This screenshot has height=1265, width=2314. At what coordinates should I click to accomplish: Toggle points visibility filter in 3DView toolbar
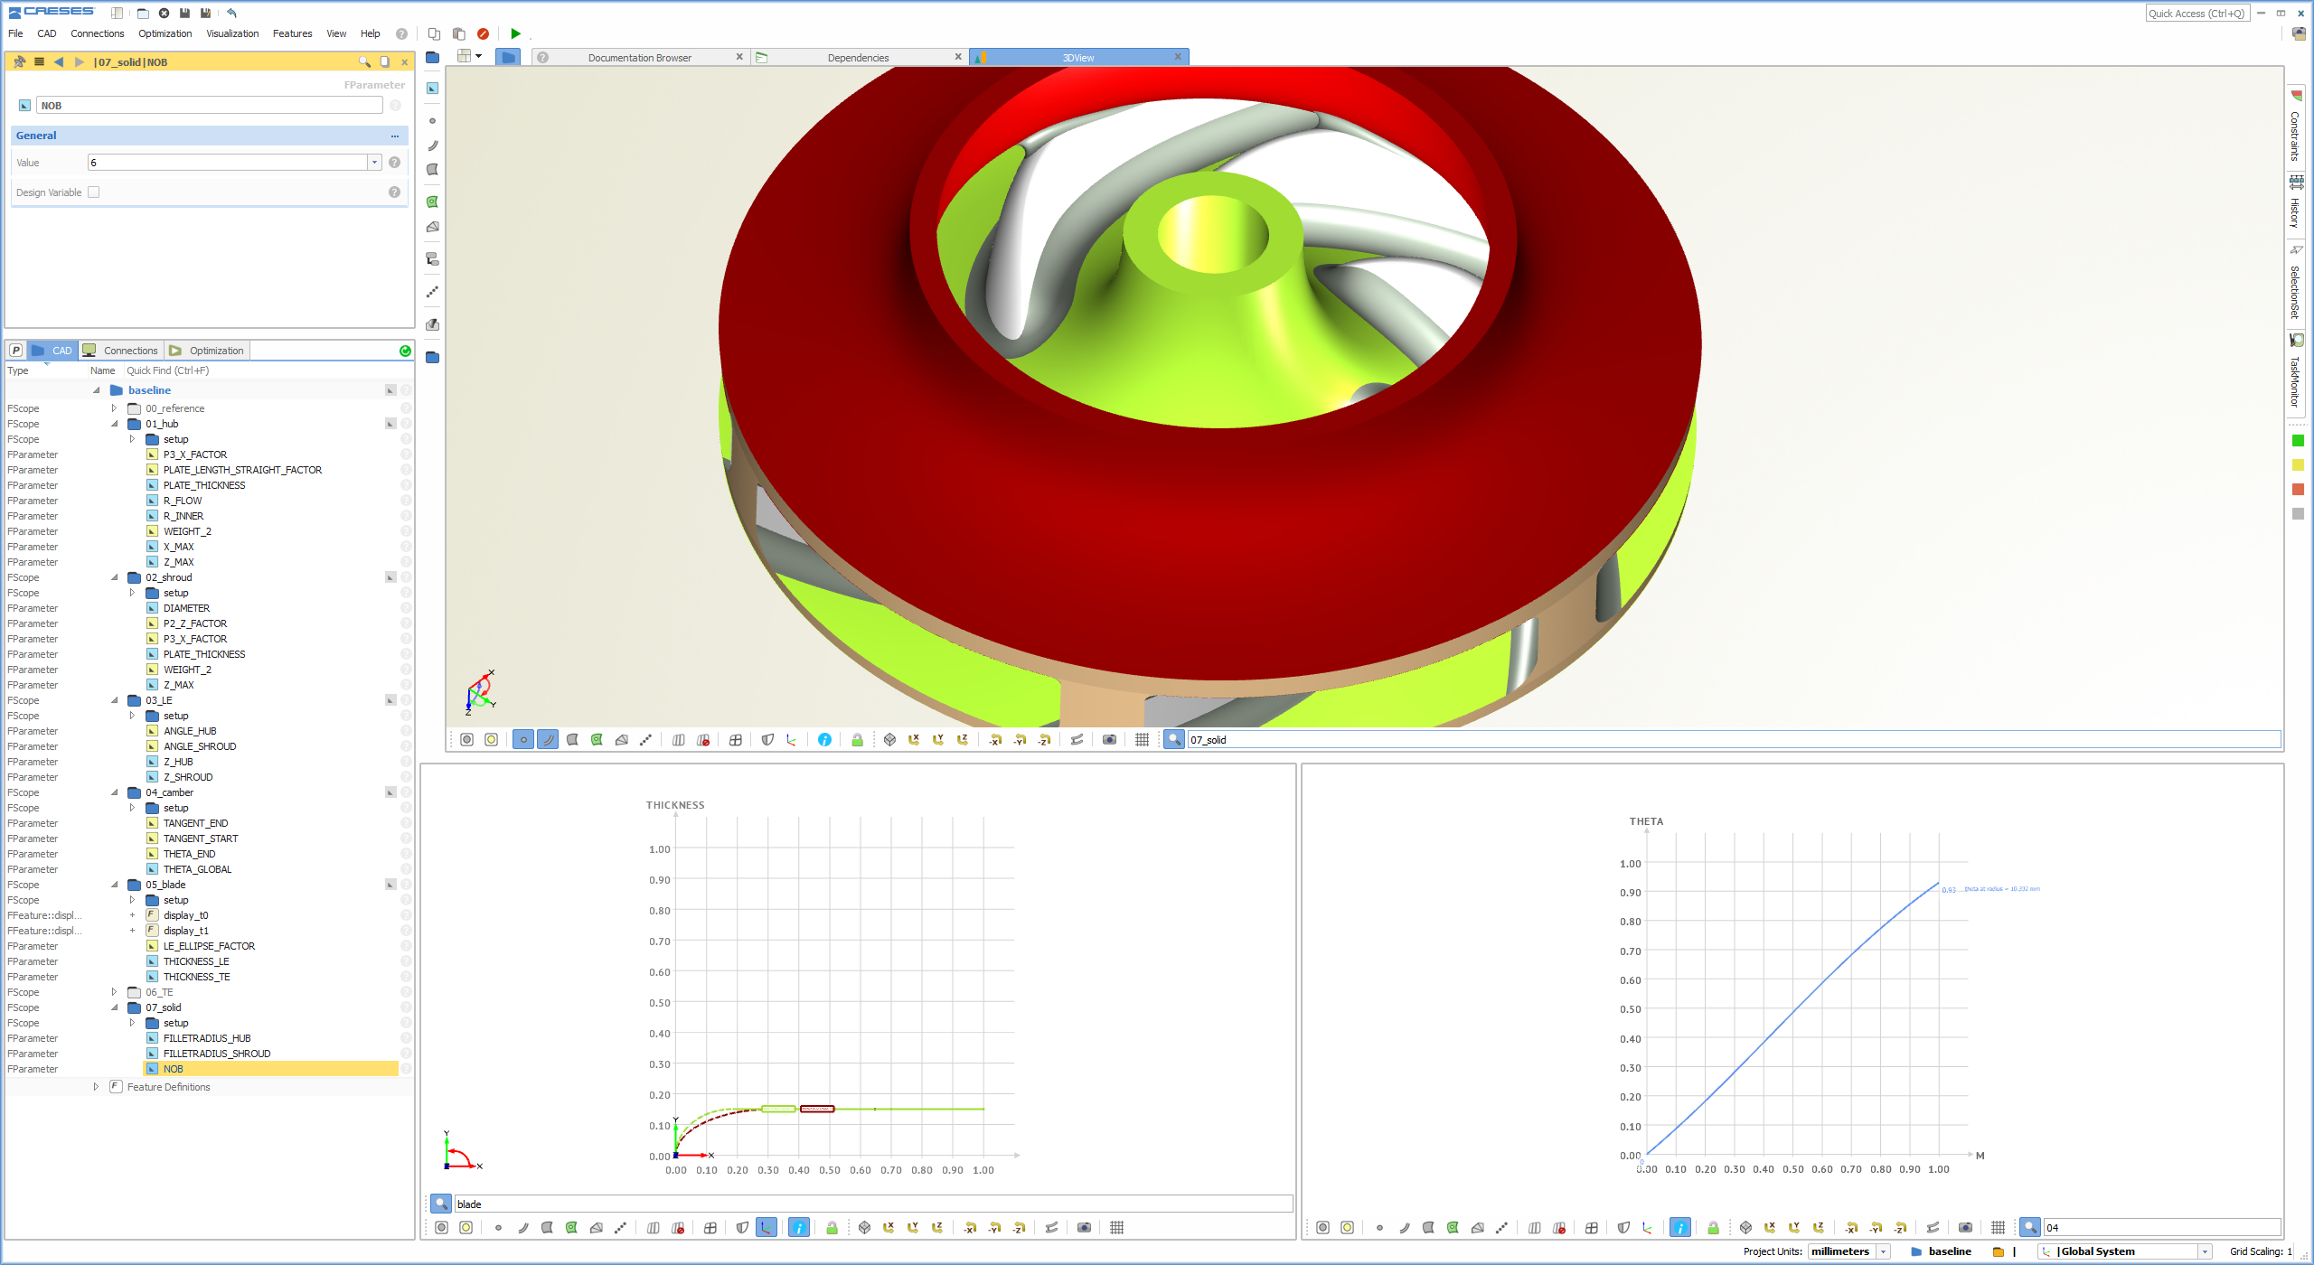(x=522, y=739)
